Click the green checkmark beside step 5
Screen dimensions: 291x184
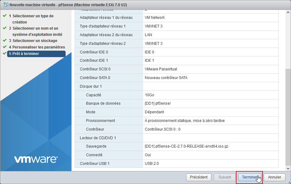click(x=5, y=53)
